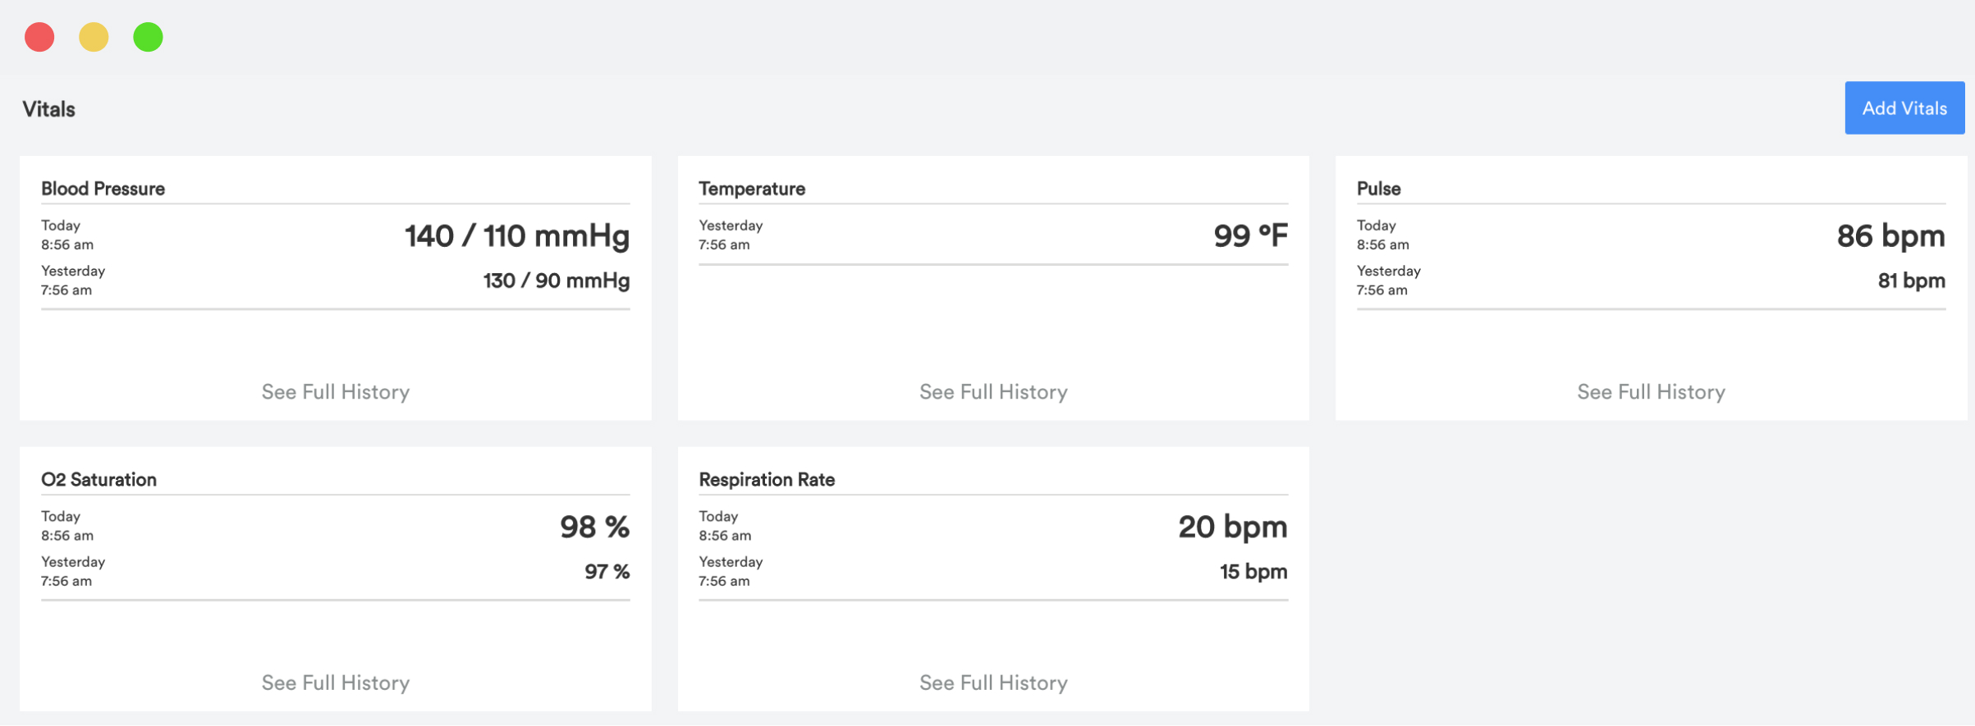The width and height of the screenshot is (1975, 726).
Task: Select today's 86 bpm pulse value
Action: pos(1890,236)
